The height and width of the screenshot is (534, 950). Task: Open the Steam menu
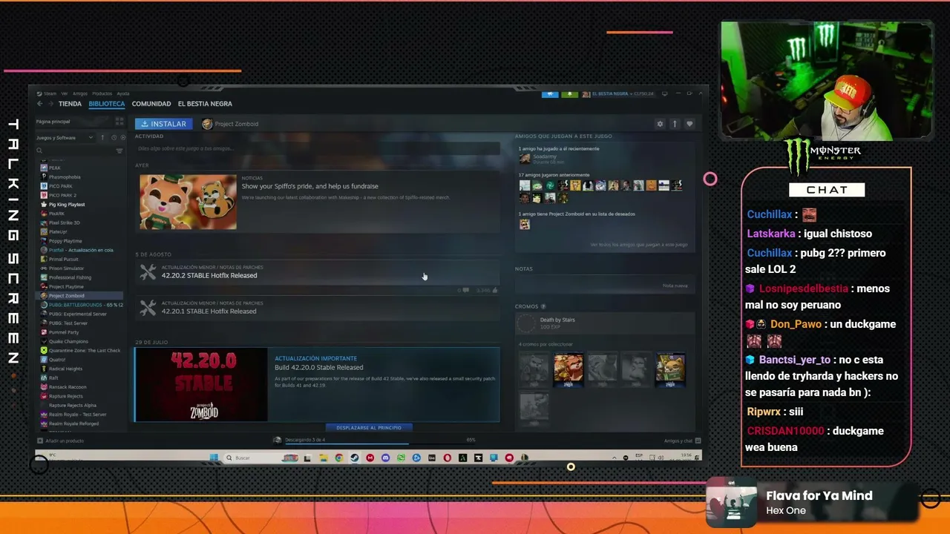(49, 93)
